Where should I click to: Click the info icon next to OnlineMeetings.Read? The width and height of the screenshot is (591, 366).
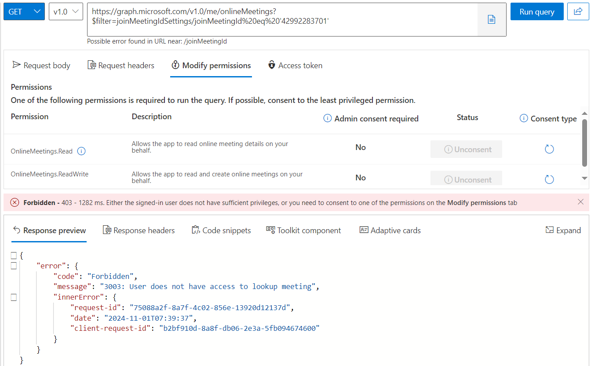81,151
